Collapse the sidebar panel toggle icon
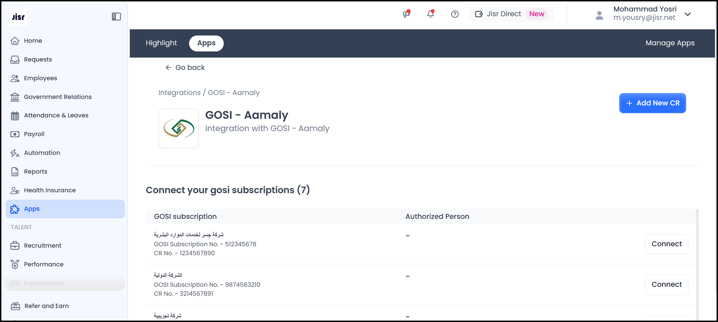718x322 pixels. pyautogui.click(x=116, y=17)
